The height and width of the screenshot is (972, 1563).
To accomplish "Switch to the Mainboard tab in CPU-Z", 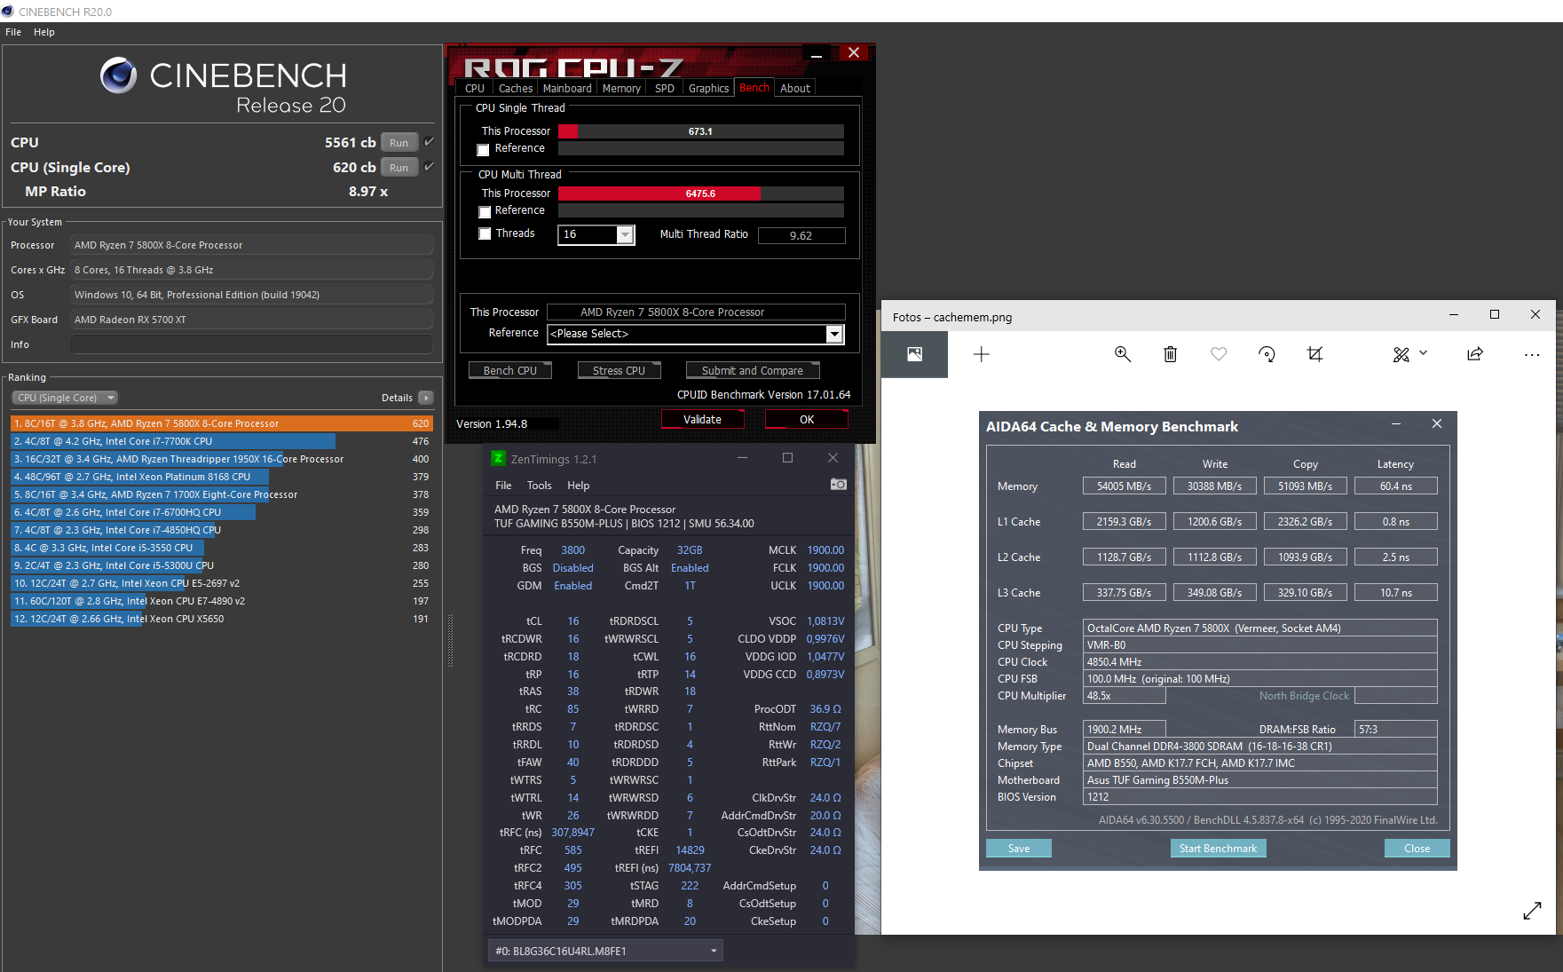I will pyautogui.click(x=567, y=88).
